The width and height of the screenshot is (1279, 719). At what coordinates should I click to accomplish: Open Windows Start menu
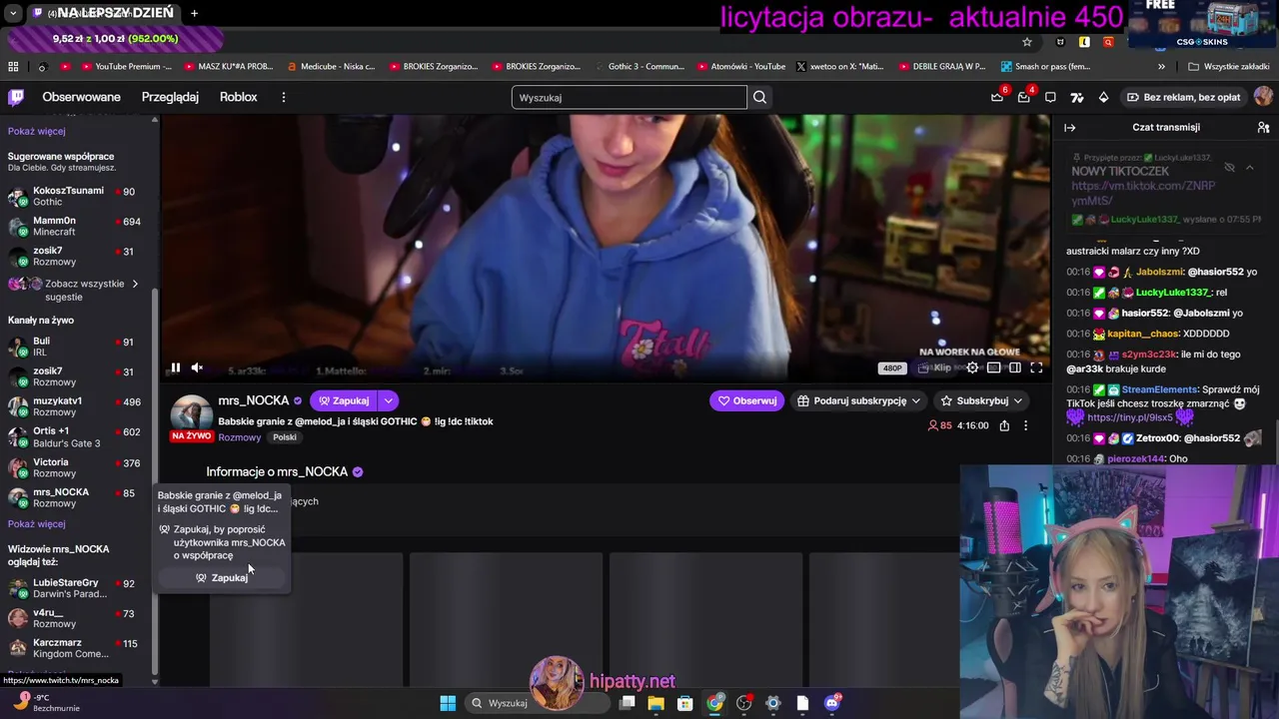[x=448, y=703]
